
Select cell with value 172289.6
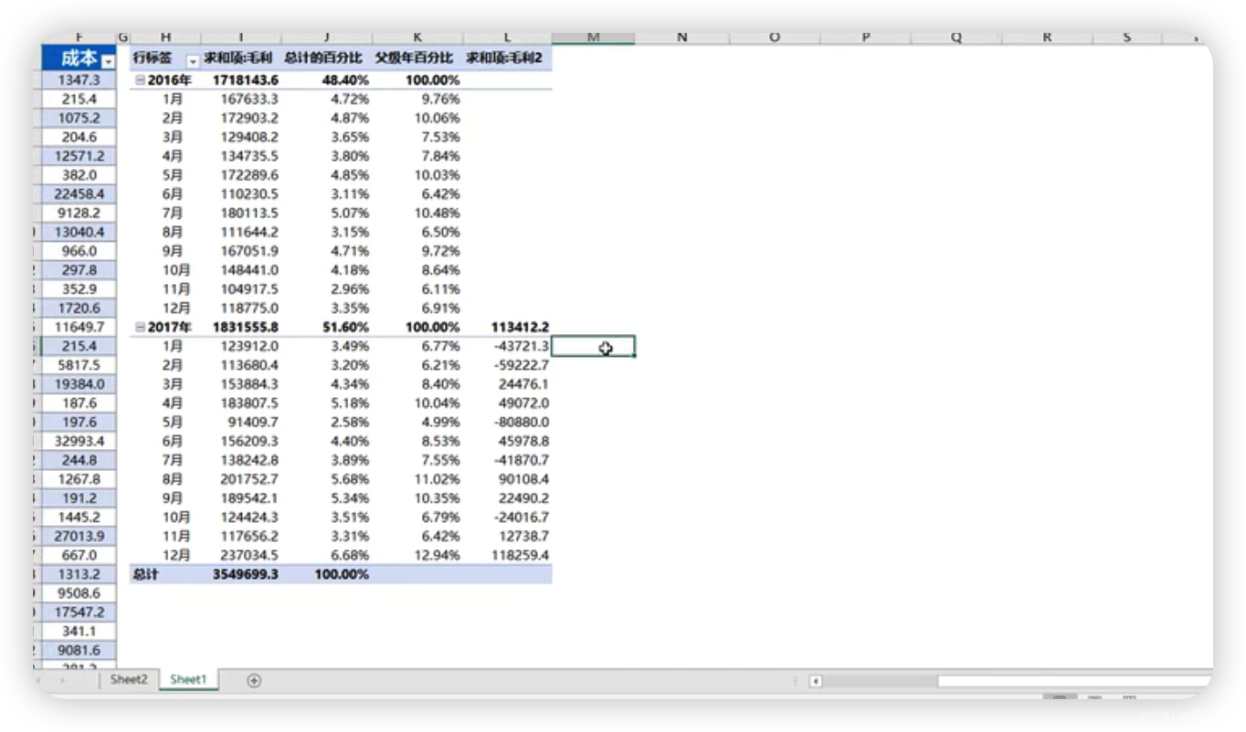pos(241,175)
